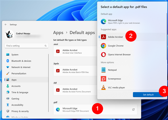Click Adobe Acrobat Forms Document entry
Screen dimensions: 168x120
[x=76, y=92]
